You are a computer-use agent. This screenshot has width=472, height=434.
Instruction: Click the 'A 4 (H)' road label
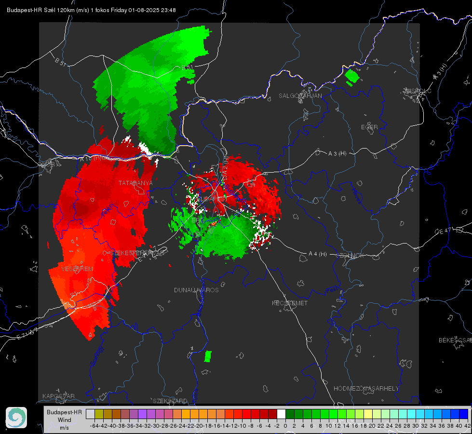tap(318, 254)
